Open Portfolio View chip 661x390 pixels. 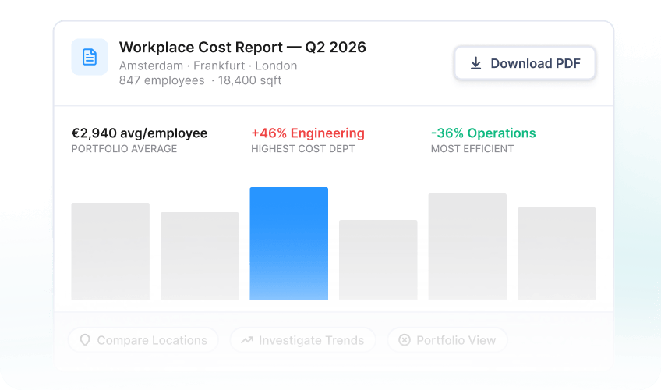click(x=447, y=340)
